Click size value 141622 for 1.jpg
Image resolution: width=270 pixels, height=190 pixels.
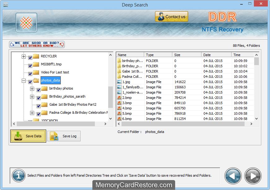[x=180, y=82]
